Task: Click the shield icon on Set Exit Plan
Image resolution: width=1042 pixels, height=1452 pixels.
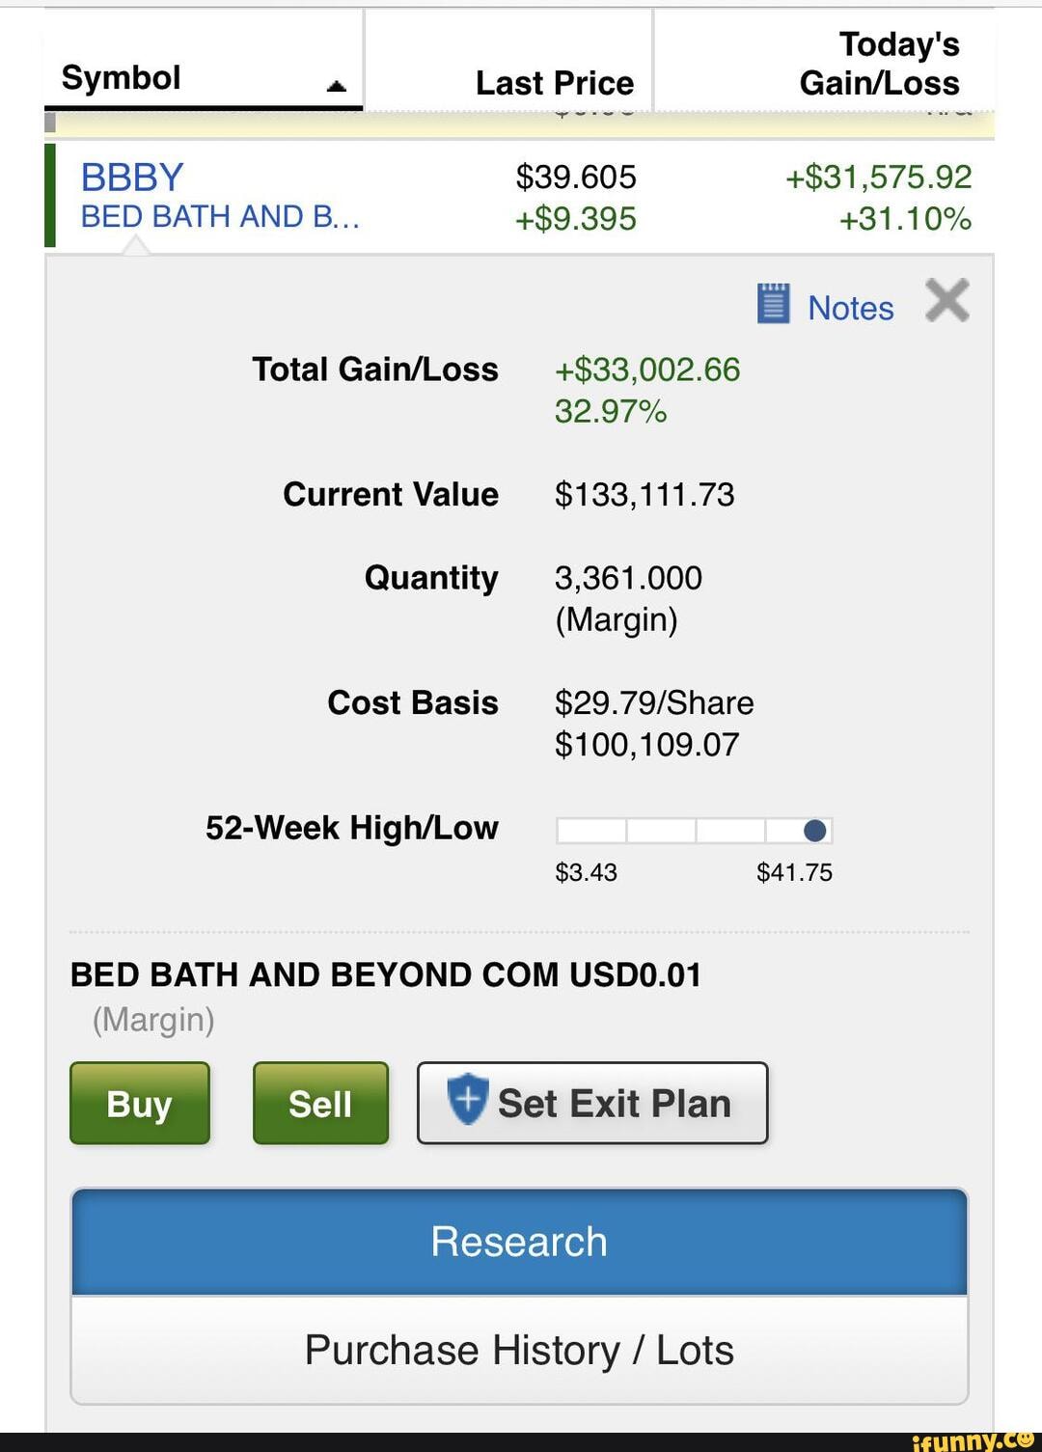Action: [468, 1099]
